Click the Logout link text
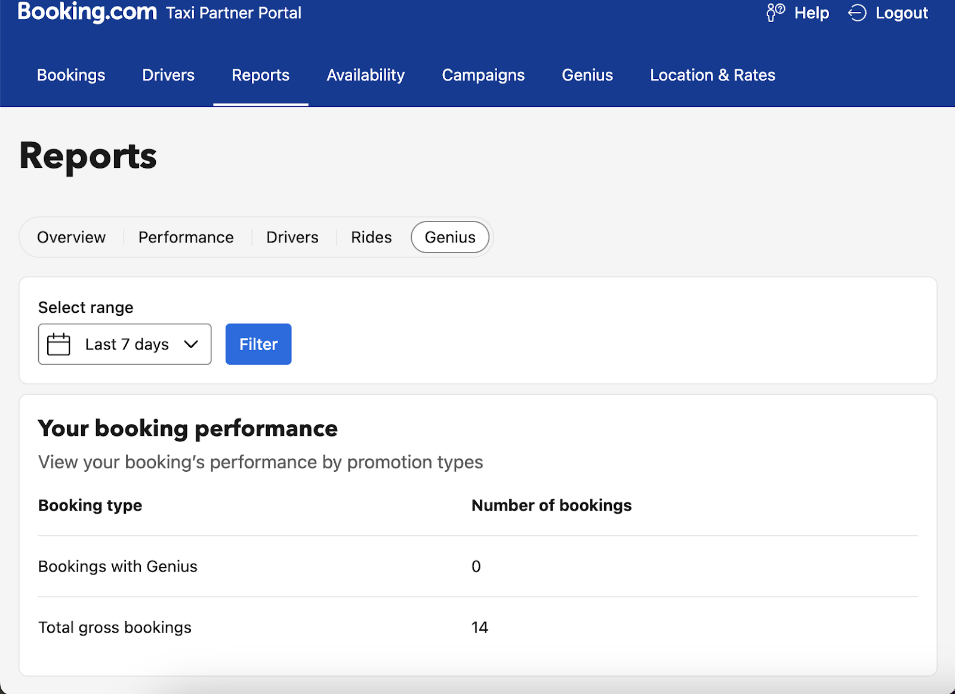Screen dimensions: 955x694 click(x=902, y=13)
